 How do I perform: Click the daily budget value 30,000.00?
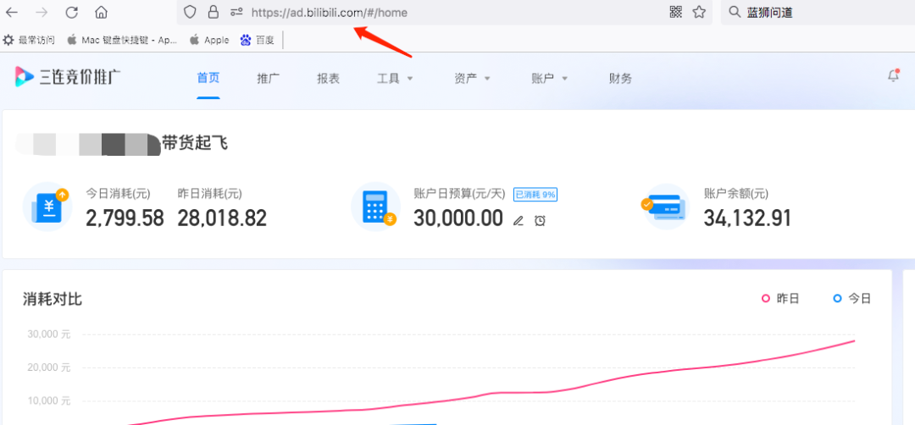[x=458, y=218]
